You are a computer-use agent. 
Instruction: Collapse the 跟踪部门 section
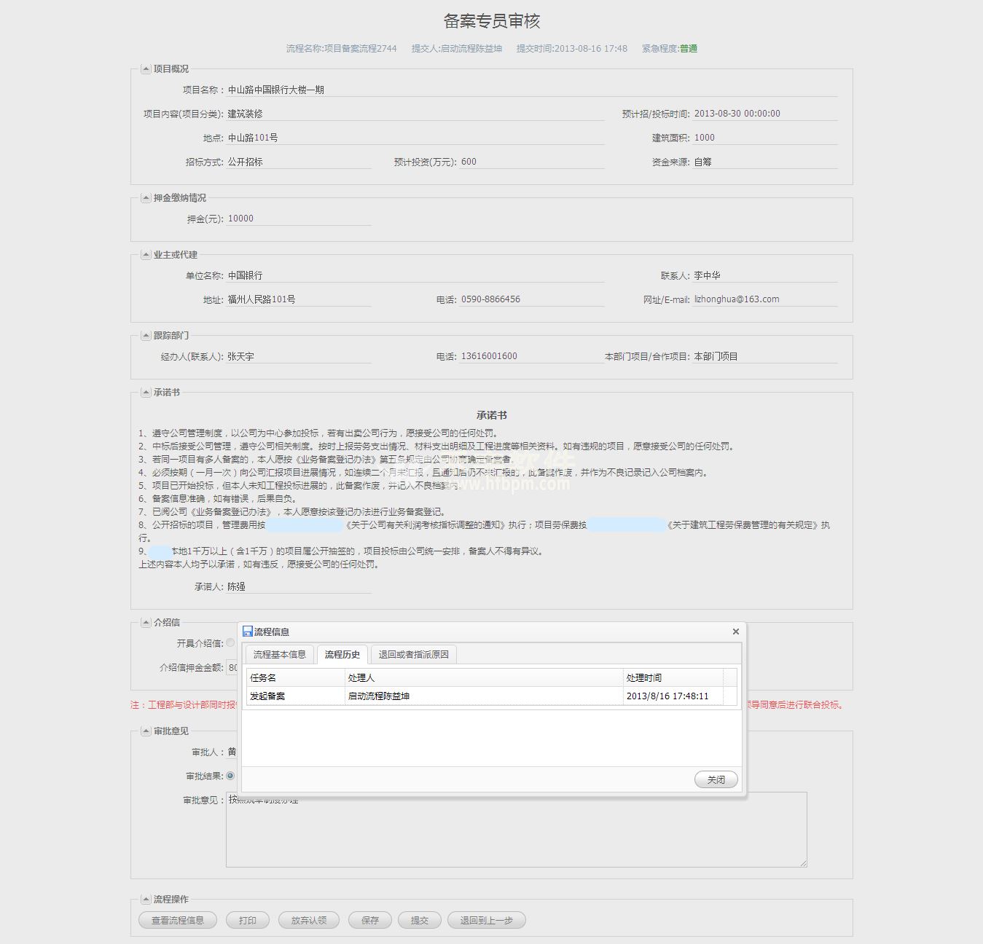[146, 336]
